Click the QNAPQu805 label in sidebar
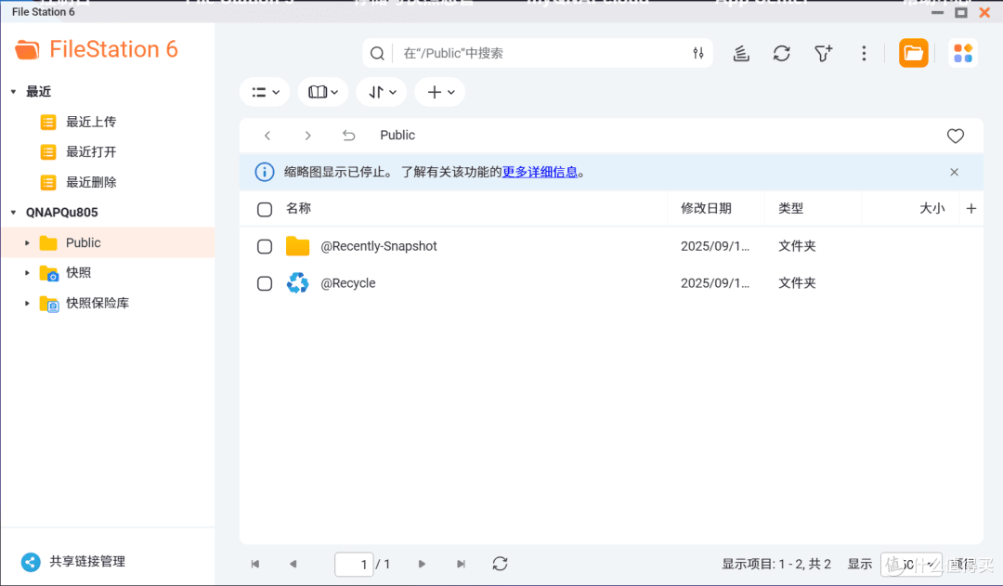This screenshot has height=586, width=1003. pos(62,213)
